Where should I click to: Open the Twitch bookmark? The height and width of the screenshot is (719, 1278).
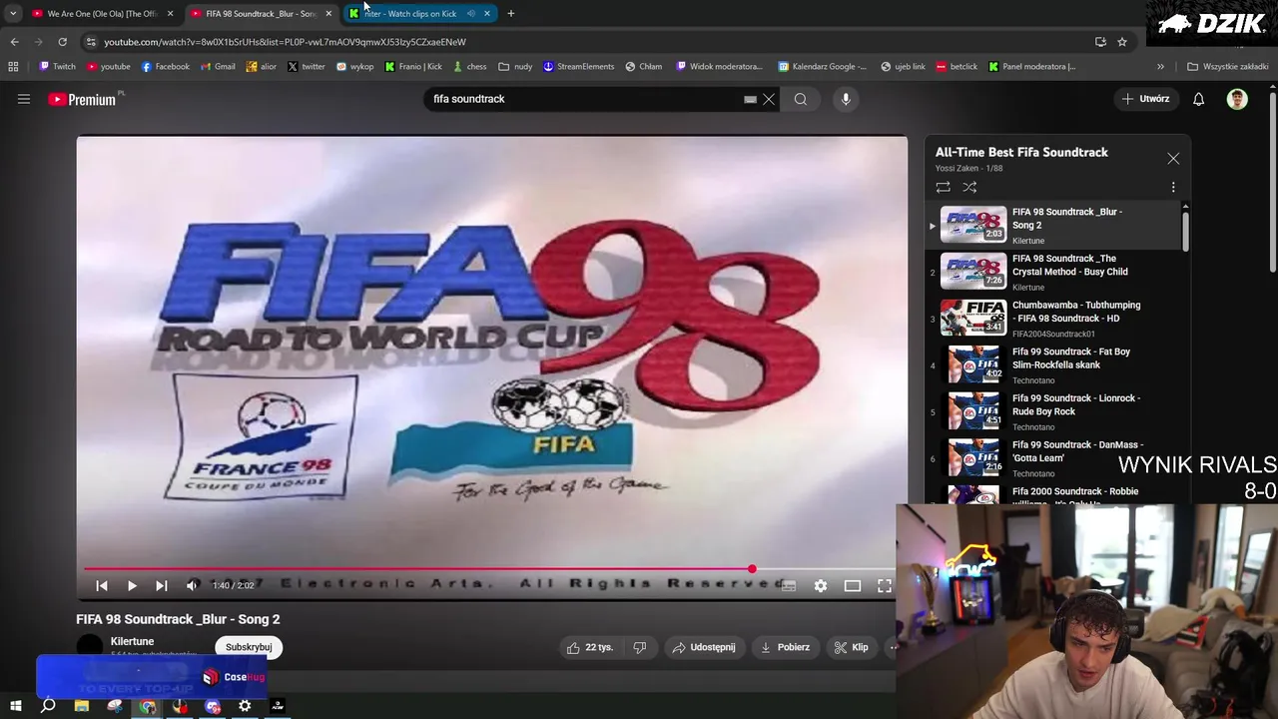click(x=58, y=67)
